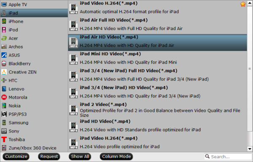253x162 pixels.
Task: Click the Customize button
Action: pyautogui.click(x=16, y=157)
